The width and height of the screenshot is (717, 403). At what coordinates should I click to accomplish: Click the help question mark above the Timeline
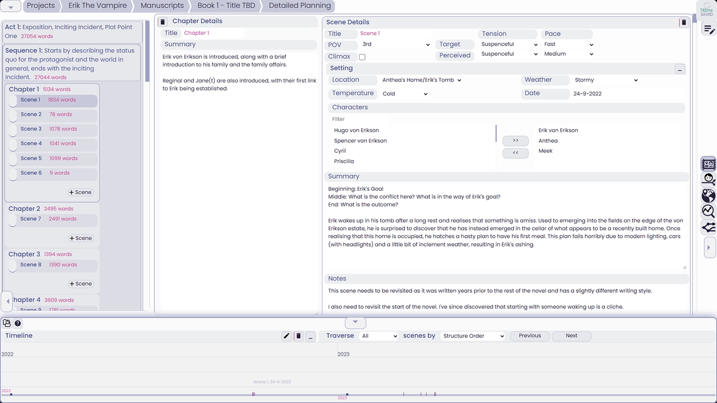(x=18, y=323)
